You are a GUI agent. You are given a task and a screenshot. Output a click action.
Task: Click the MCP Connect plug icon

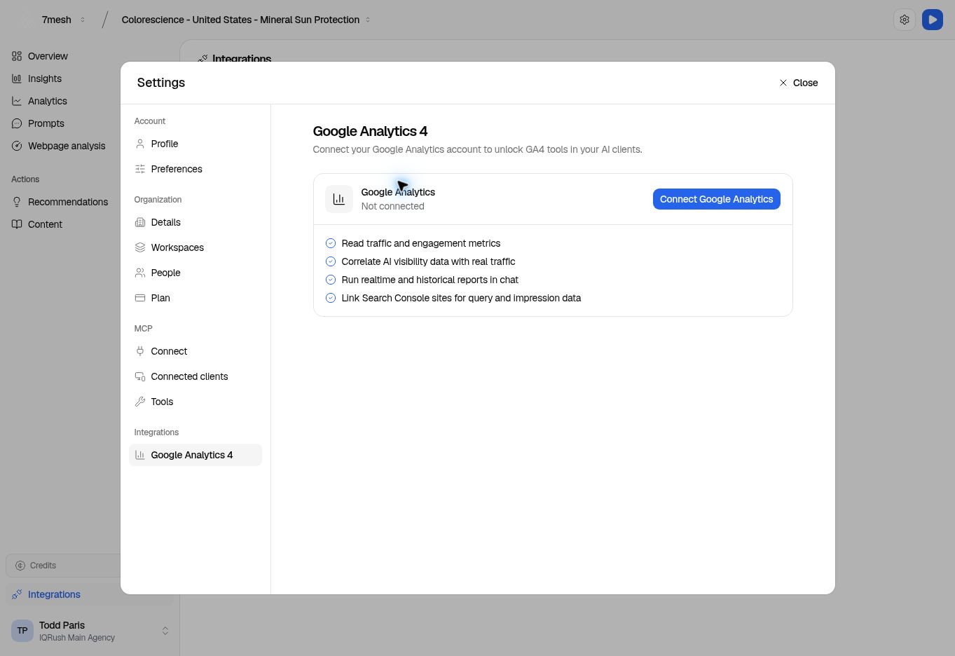(x=140, y=351)
